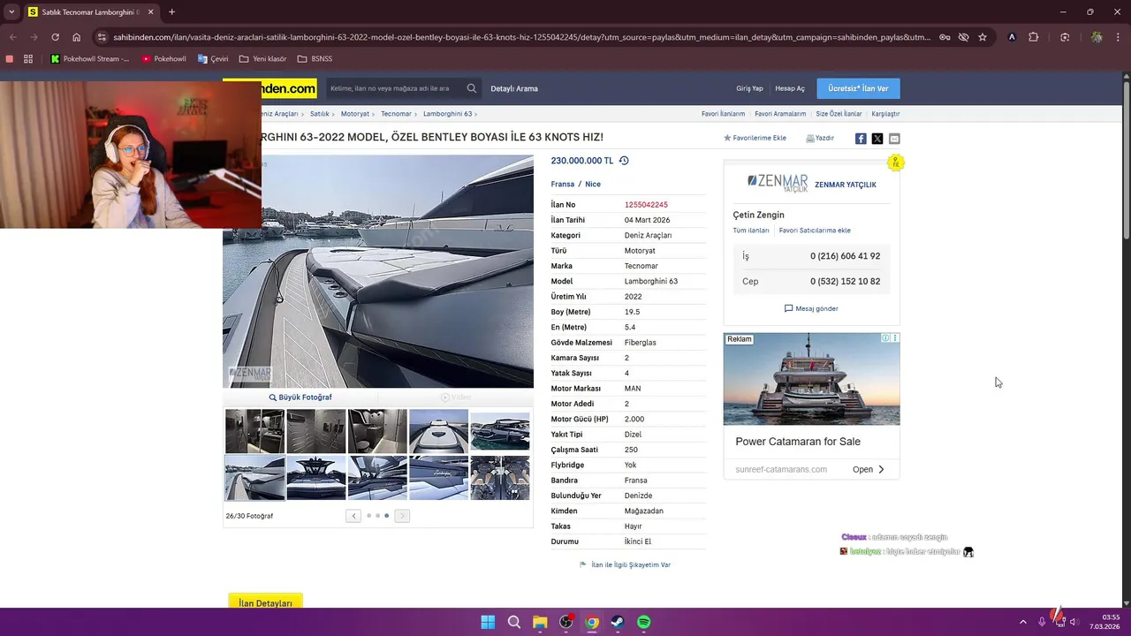The height and width of the screenshot is (636, 1131).
Task: Open File Explorer from the taskbar
Action: [x=540, y=622]
